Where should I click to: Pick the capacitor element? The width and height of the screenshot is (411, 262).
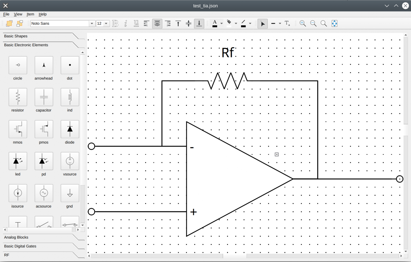pyautogui.click(x=44, y=97)
